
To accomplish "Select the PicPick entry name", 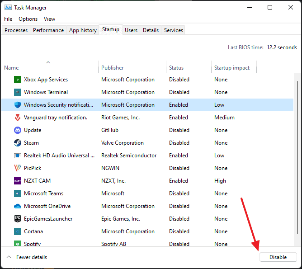I will pos(33,168).
